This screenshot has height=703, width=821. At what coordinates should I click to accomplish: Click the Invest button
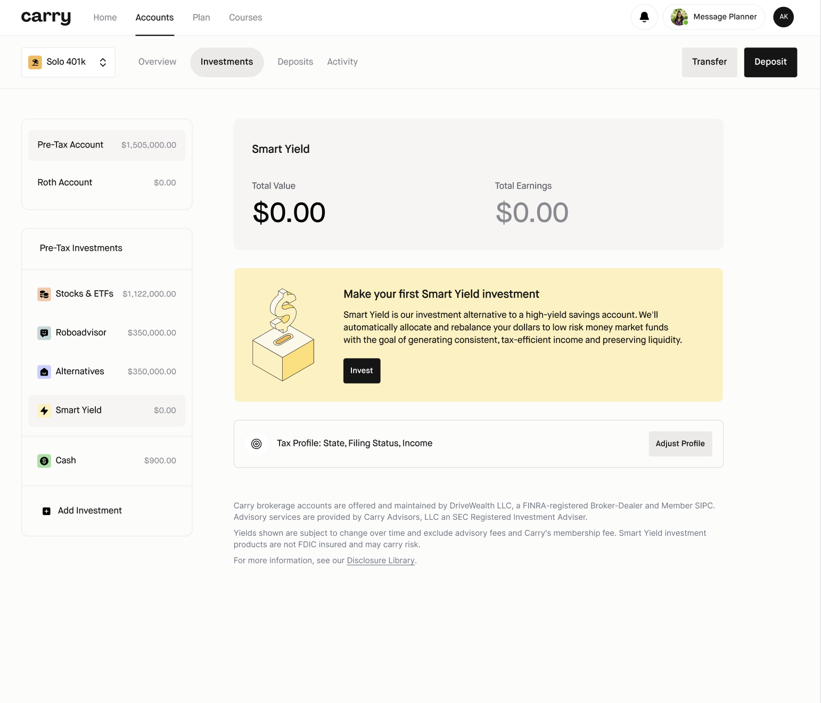pyautogui.click(x=362, y=371)
